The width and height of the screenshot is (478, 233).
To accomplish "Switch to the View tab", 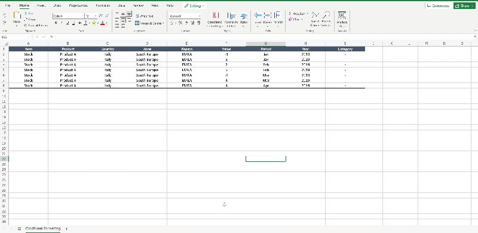I will coord(155,5).
